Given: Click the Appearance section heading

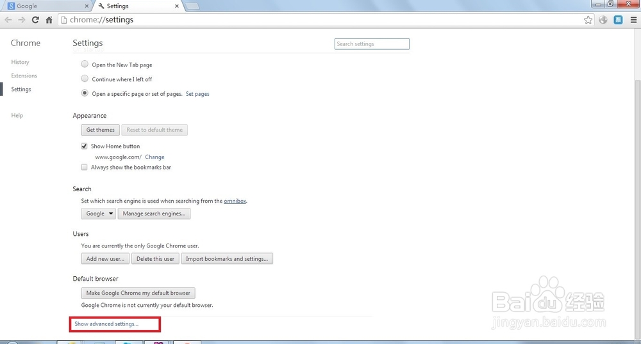Looking at the screenshot, I should pos(90,116).
